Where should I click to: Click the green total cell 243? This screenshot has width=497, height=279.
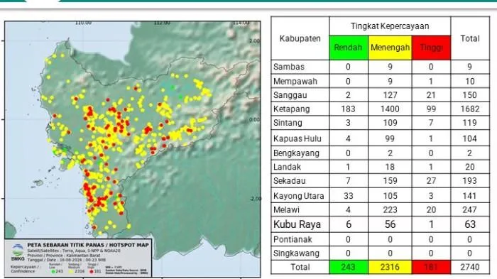349,267
